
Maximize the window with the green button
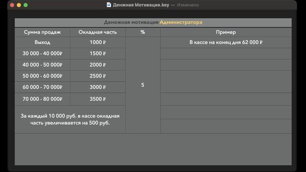[26, 5]
